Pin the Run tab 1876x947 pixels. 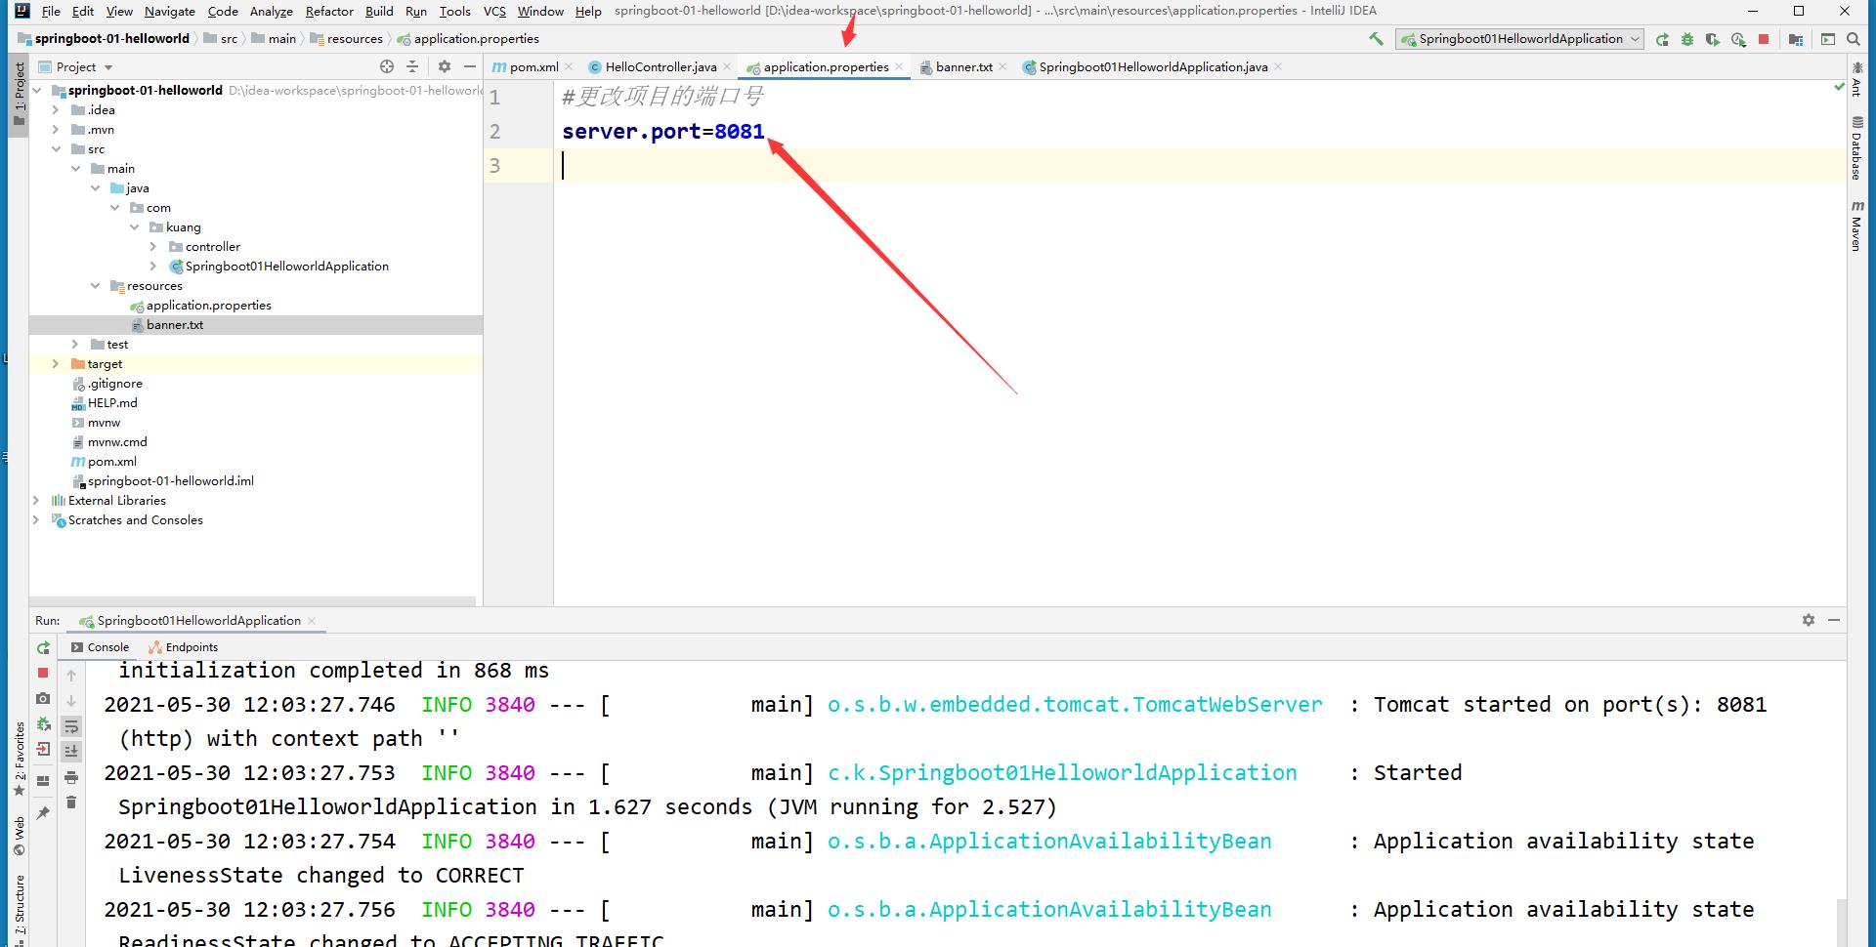point(43,812)
